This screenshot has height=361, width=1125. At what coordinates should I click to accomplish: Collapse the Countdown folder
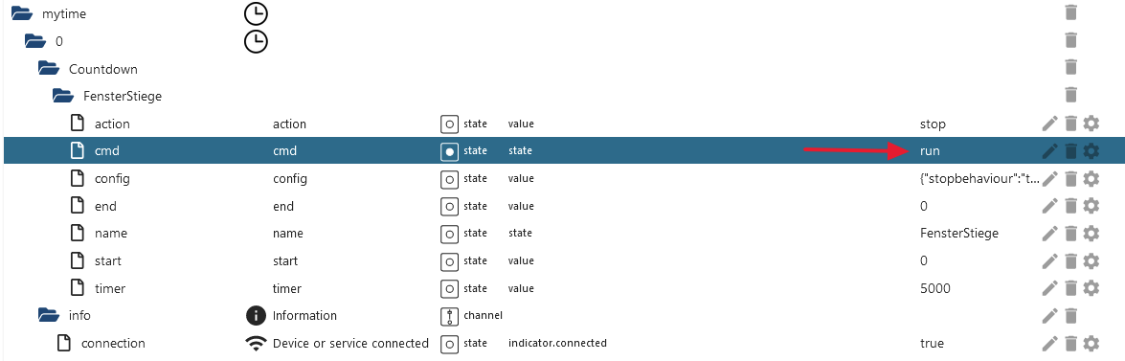tap(49, 69)
